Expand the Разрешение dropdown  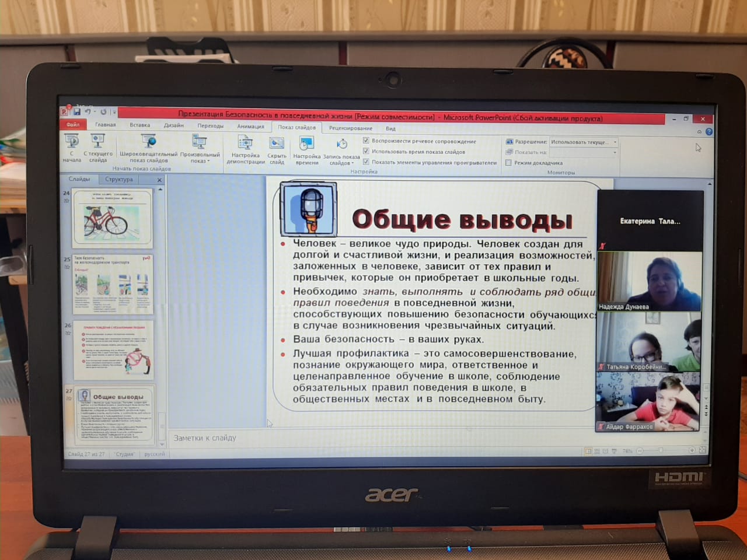click(615, 142)
